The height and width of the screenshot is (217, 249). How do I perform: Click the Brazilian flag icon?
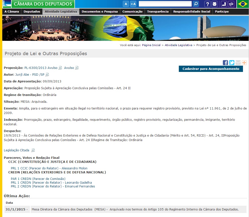[x=243, y=4]
